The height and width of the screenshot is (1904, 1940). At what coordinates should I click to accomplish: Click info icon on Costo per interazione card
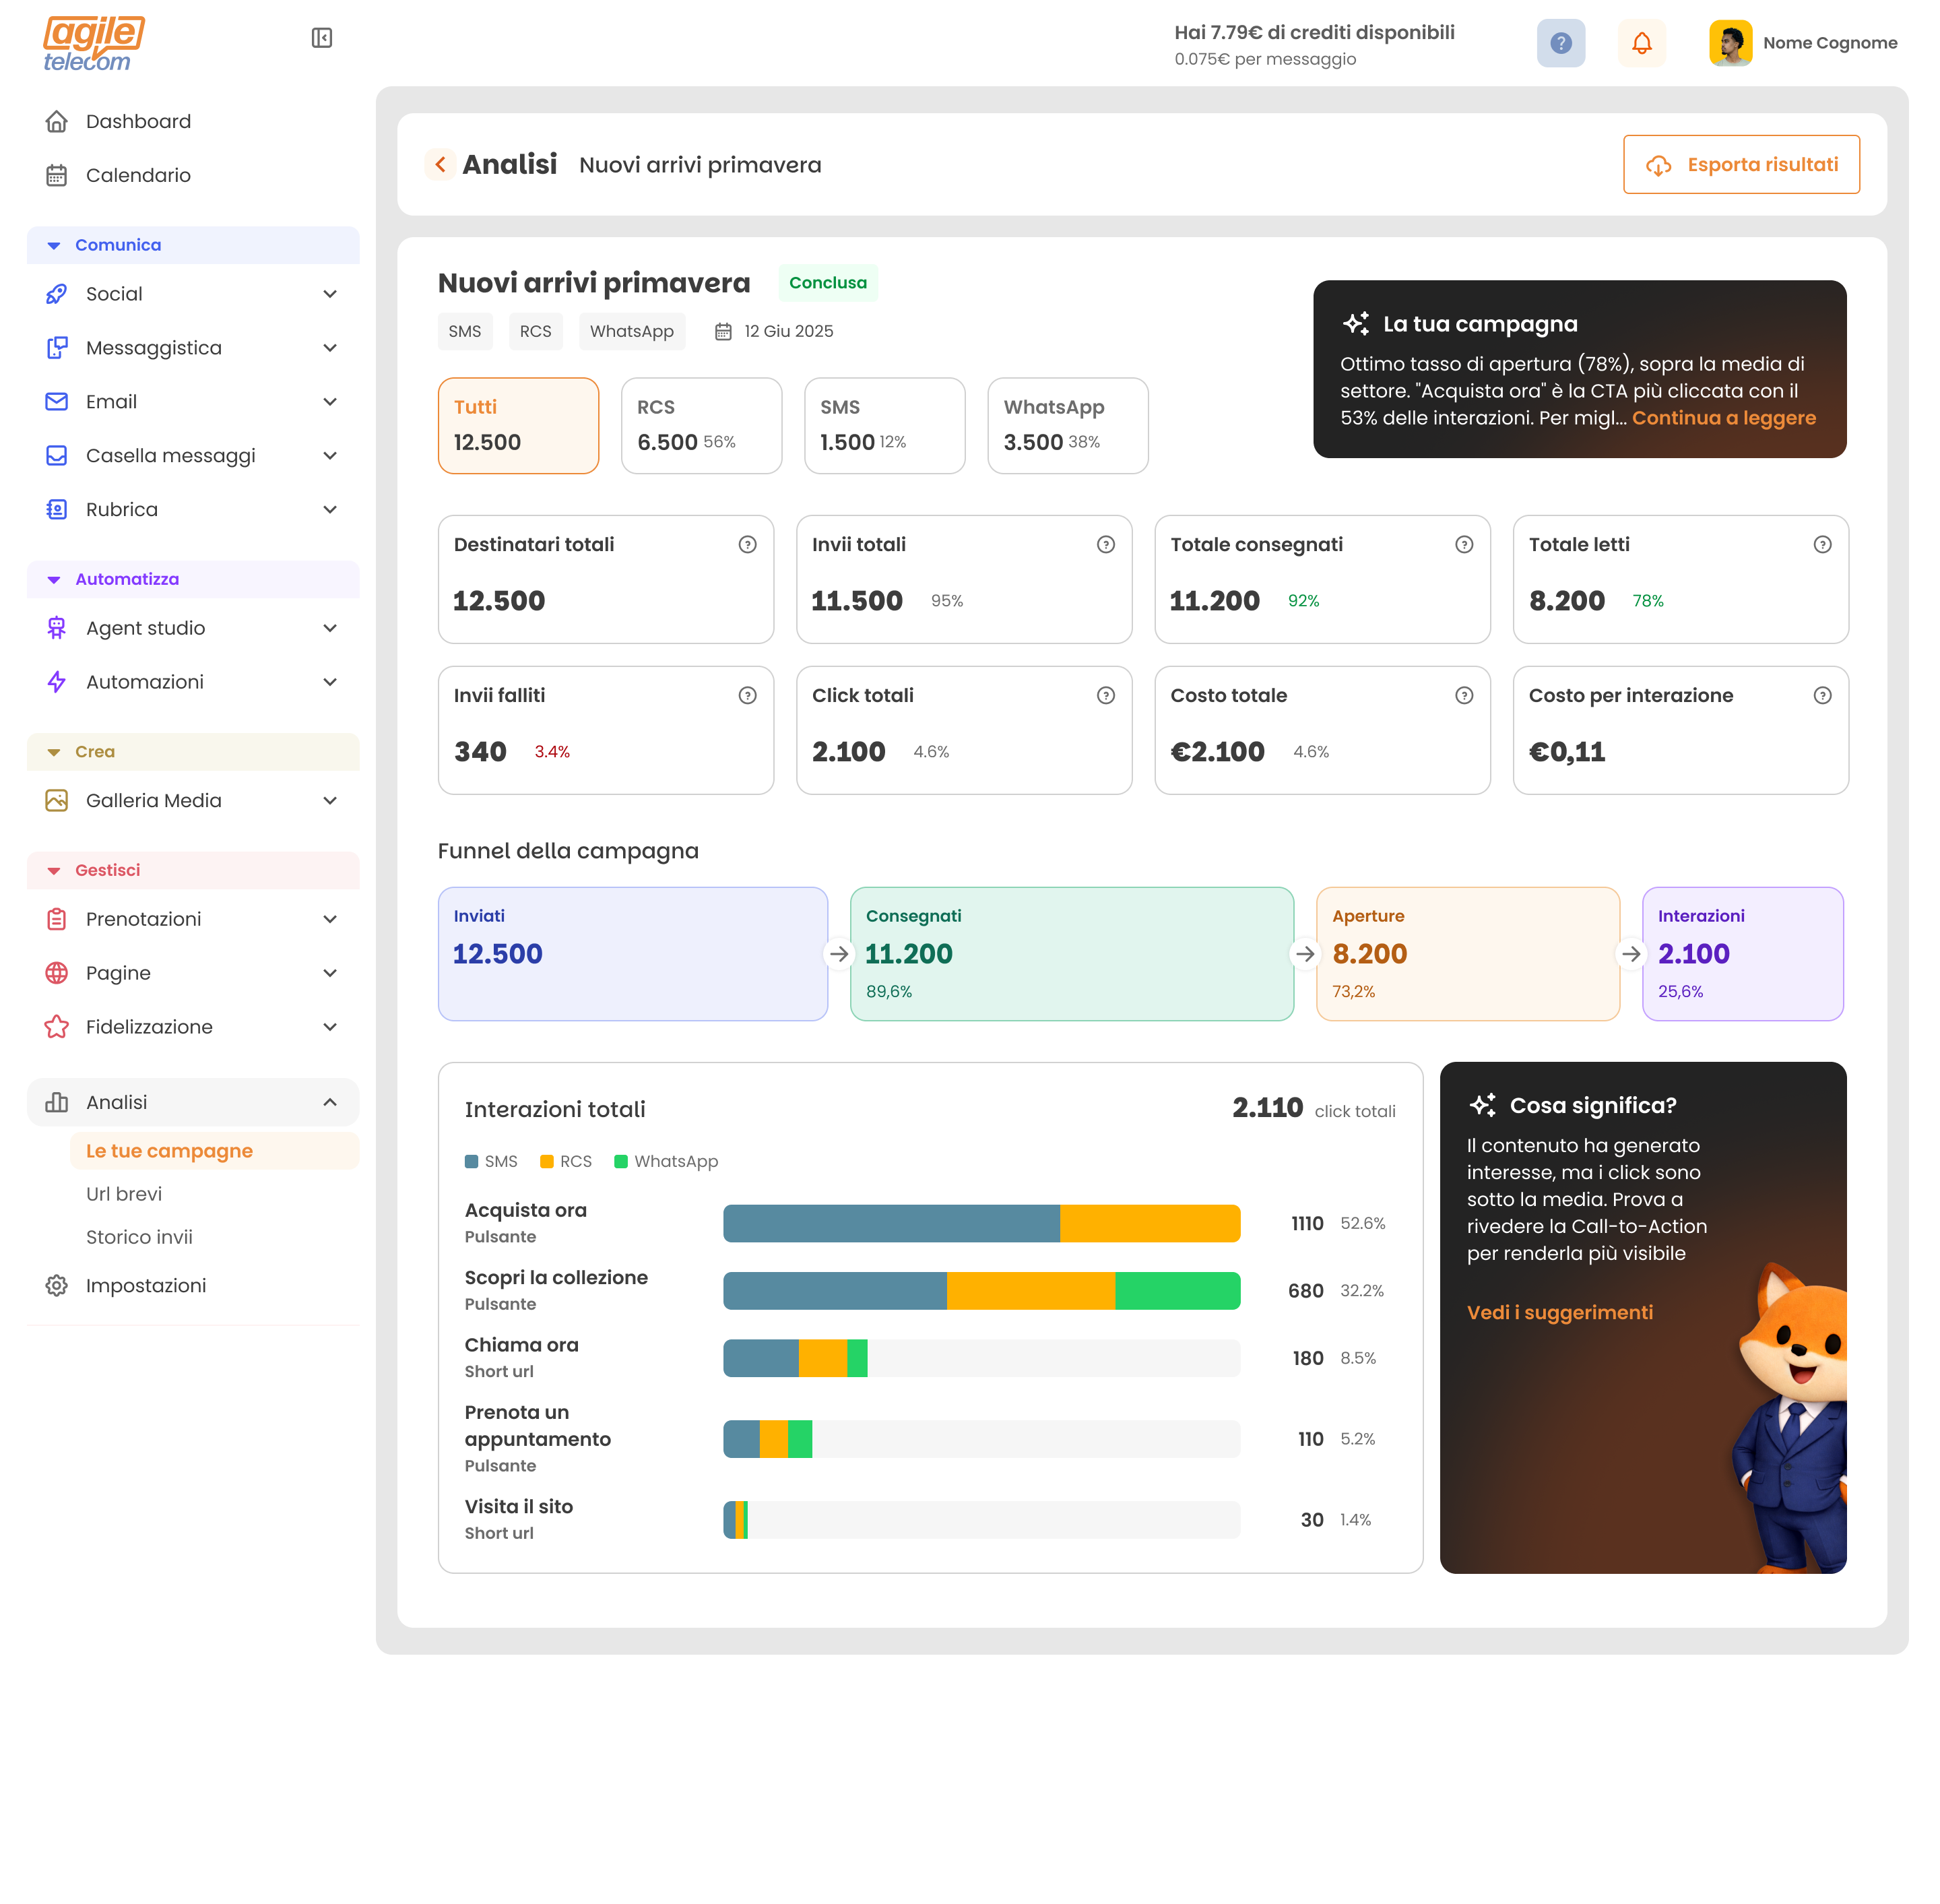point(1821,695)
